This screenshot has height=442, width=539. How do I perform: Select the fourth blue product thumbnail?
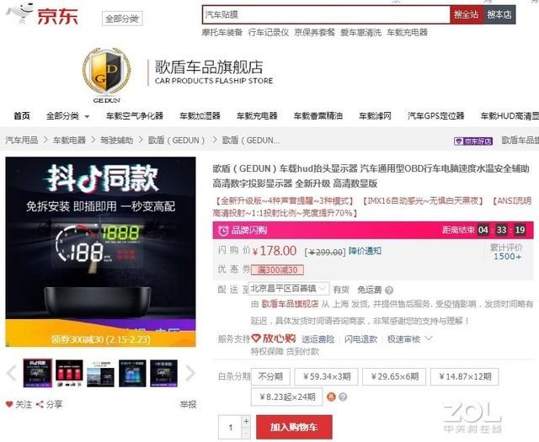click(x=132, y=373)
